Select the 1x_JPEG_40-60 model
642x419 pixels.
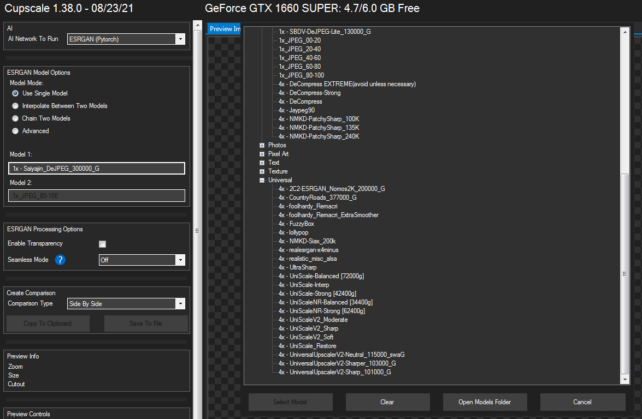[x=300, y=58]
